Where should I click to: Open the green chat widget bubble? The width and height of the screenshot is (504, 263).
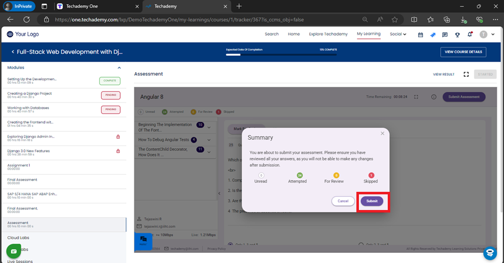(14, 251)
